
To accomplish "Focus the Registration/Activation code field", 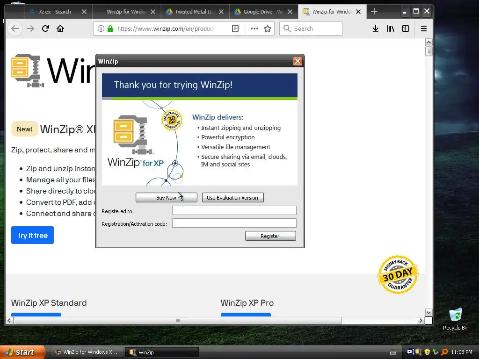I will 234,223.
